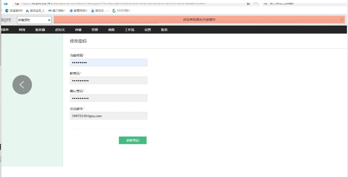Focus the 新密码 input field

tap(108, 80)
